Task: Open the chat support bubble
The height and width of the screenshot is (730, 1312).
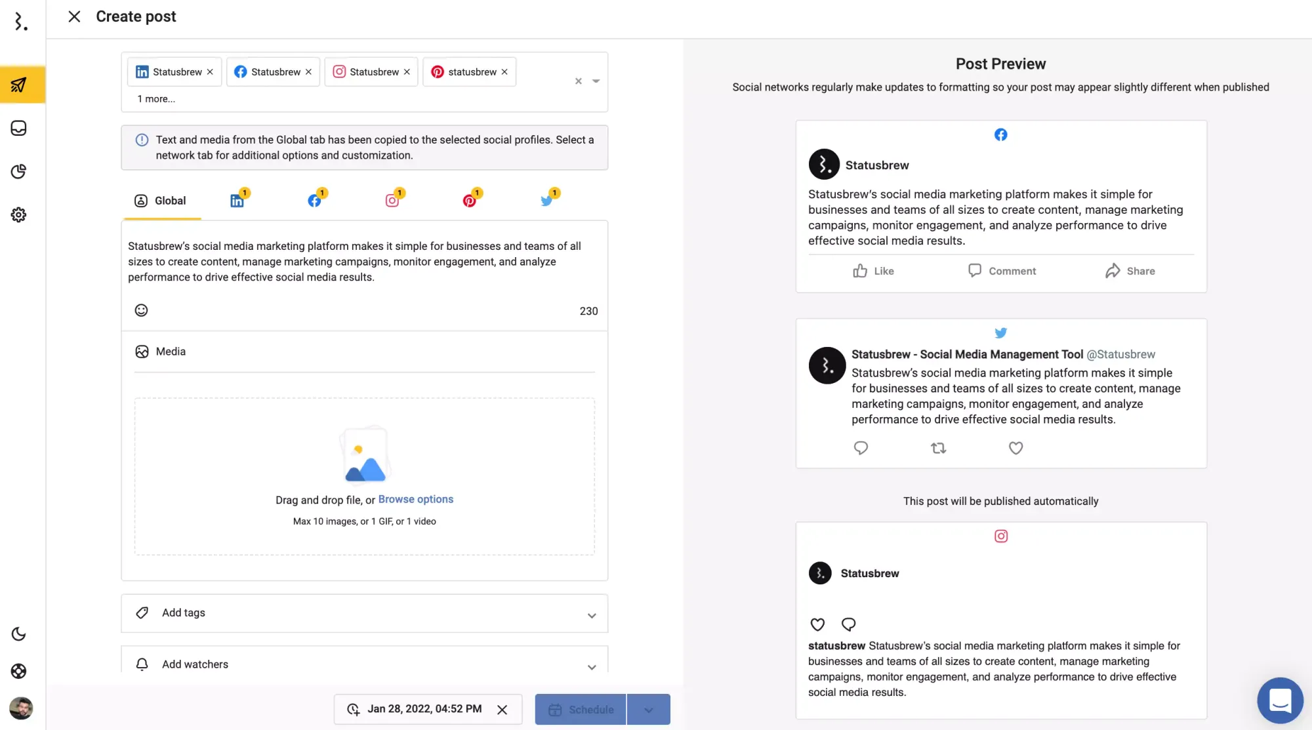Action: pyautogui.click(x=1280, y=700)
